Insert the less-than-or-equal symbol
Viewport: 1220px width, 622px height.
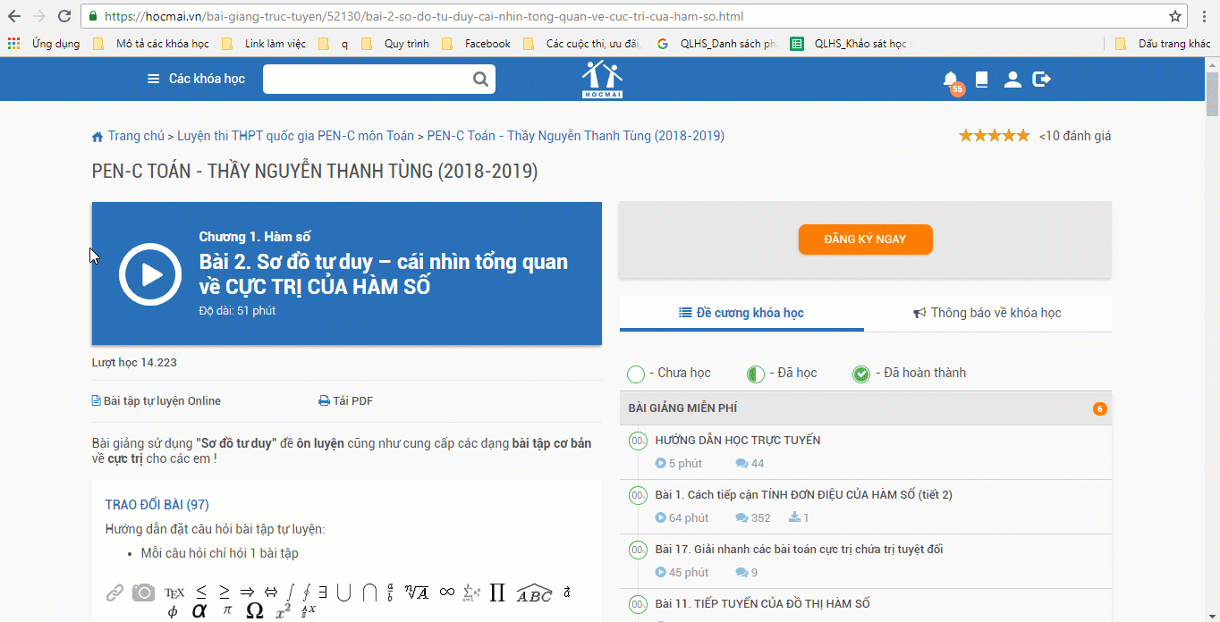201,592
